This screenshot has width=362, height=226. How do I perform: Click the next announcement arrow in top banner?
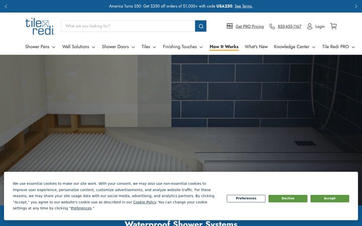(356, 6)
